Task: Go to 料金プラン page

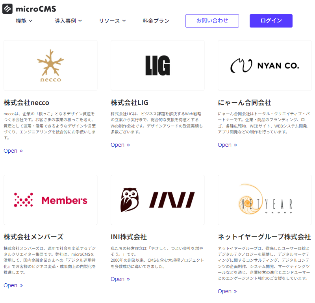Action: [x=156, y=21]
